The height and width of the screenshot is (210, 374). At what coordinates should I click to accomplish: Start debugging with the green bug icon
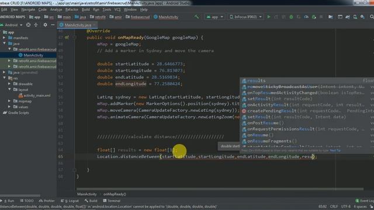pyautogui.click(x=291, y=17)
